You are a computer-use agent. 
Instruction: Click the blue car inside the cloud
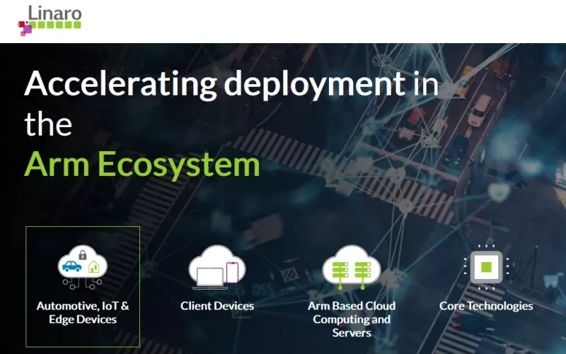[72, 267]
